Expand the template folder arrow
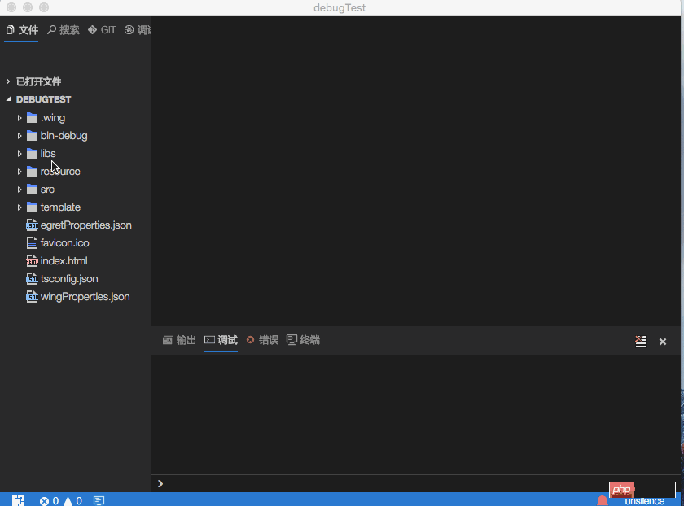This screenshot has height=506, width=684. click(x=20, y=207)
